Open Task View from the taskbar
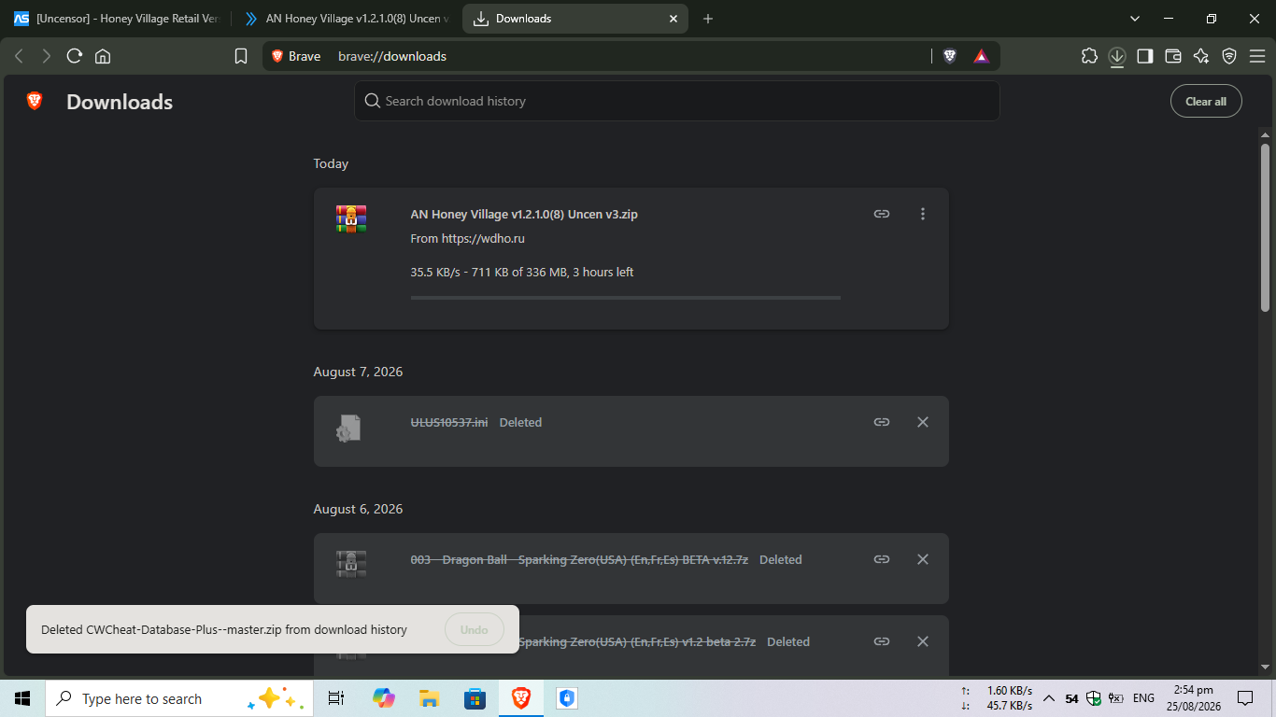The height and width of the screenshot is (717, 1276). tap(336, 698)
